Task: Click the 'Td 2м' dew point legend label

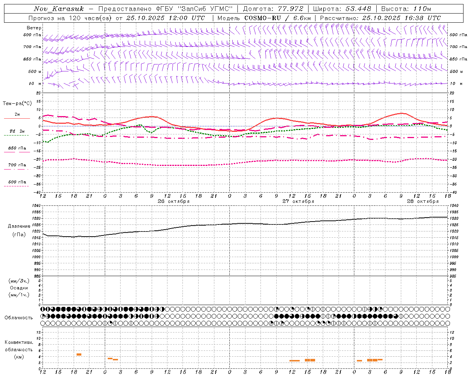Action: click(17, 131)
